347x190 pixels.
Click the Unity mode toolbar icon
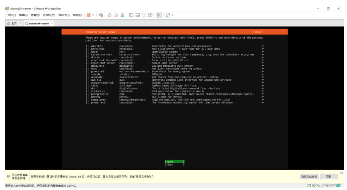tap(150, 15)
